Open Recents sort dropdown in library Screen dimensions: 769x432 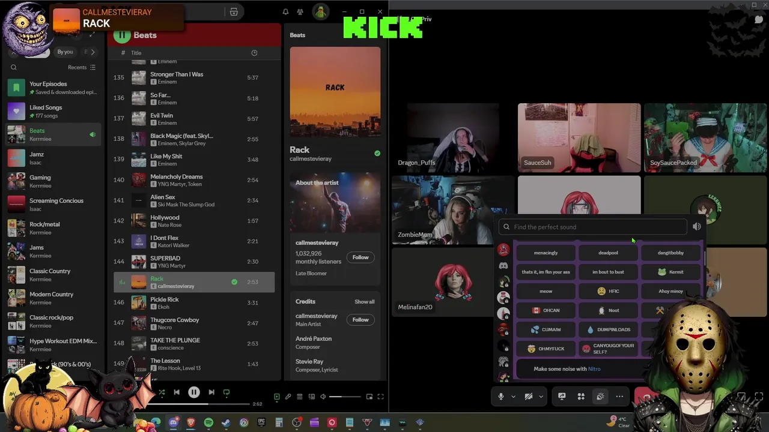coord(82,67)
